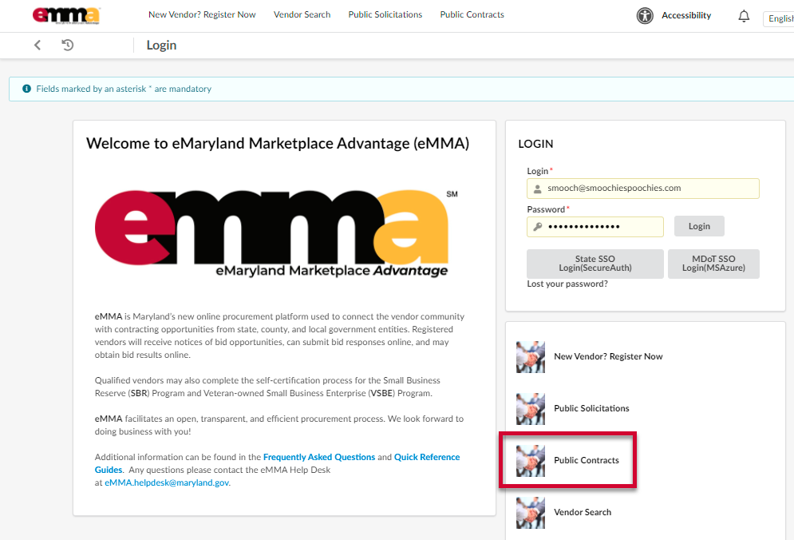Open the history clock icon
This screenshot has height=540, width=794.
point(67,45)
